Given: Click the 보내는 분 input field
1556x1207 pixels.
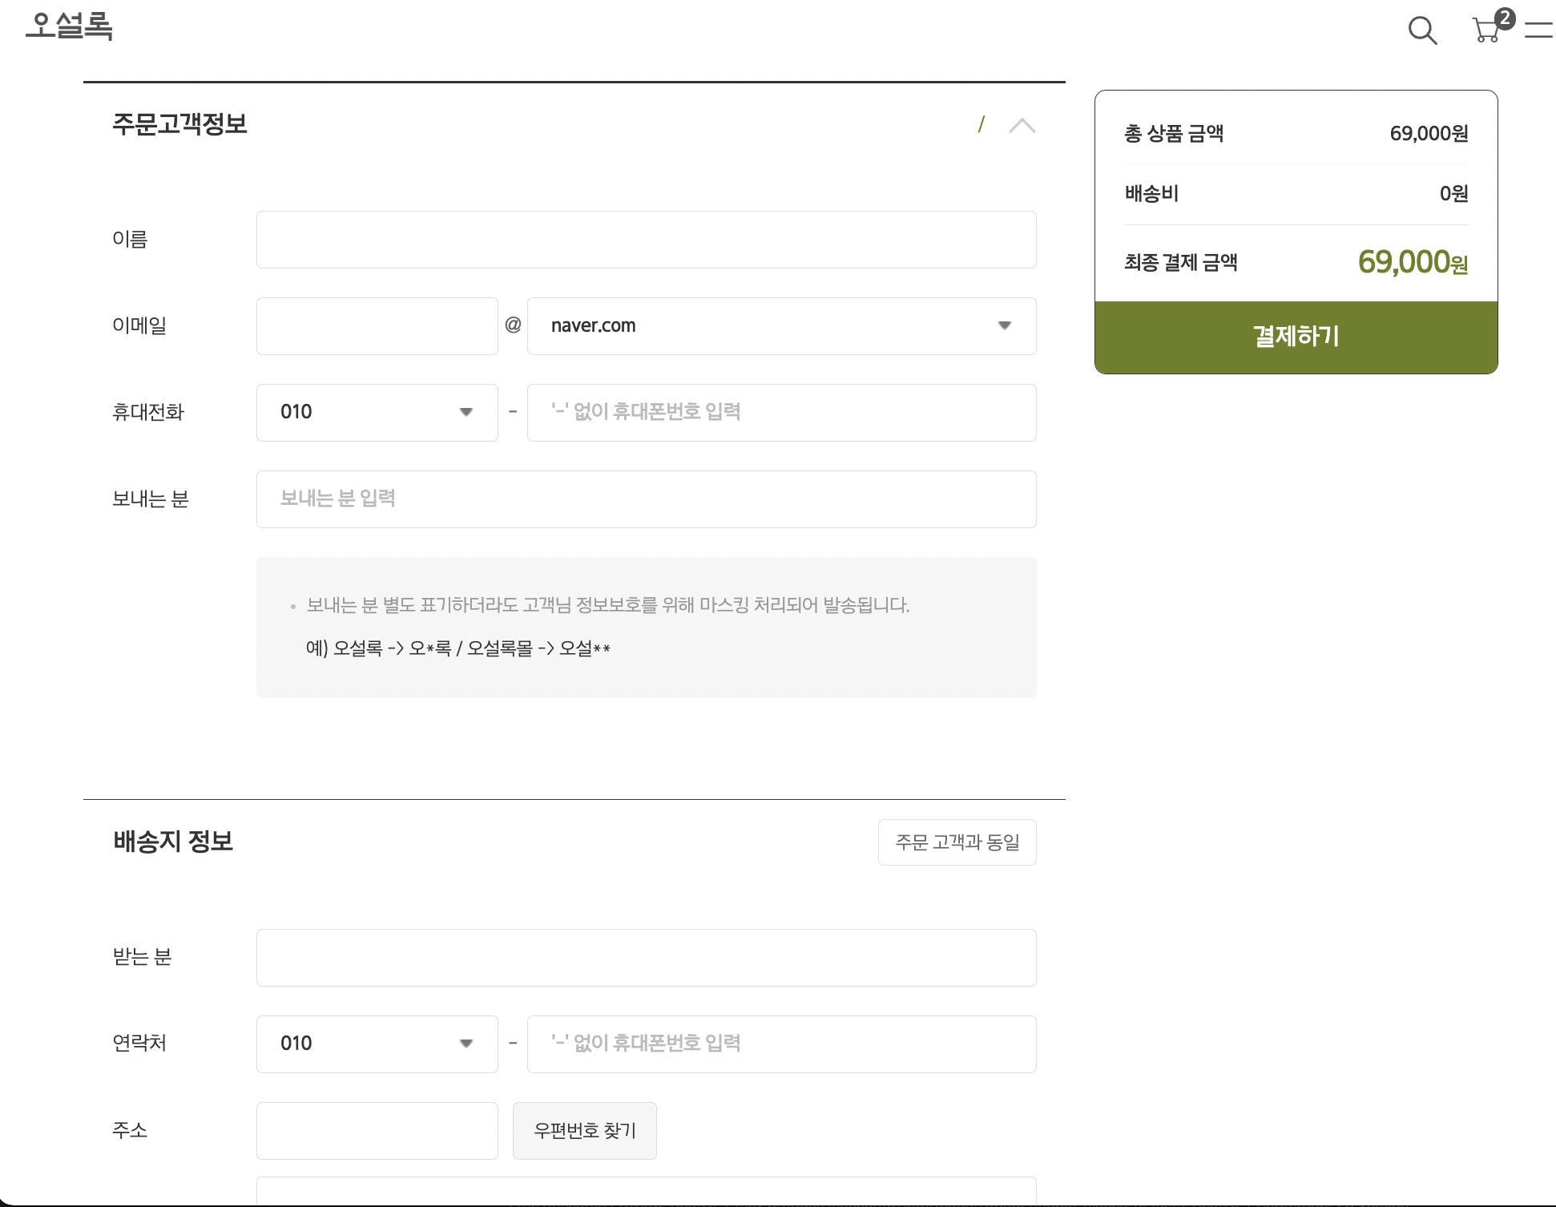Looking at the screenshot, I should tap(646, 499).
